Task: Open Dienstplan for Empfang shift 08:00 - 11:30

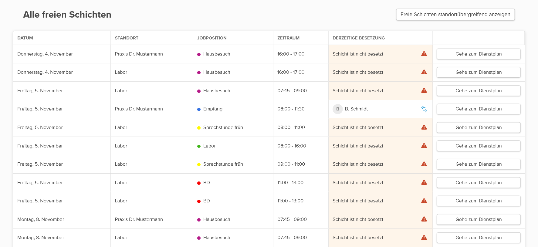Action: pos(479,109)
